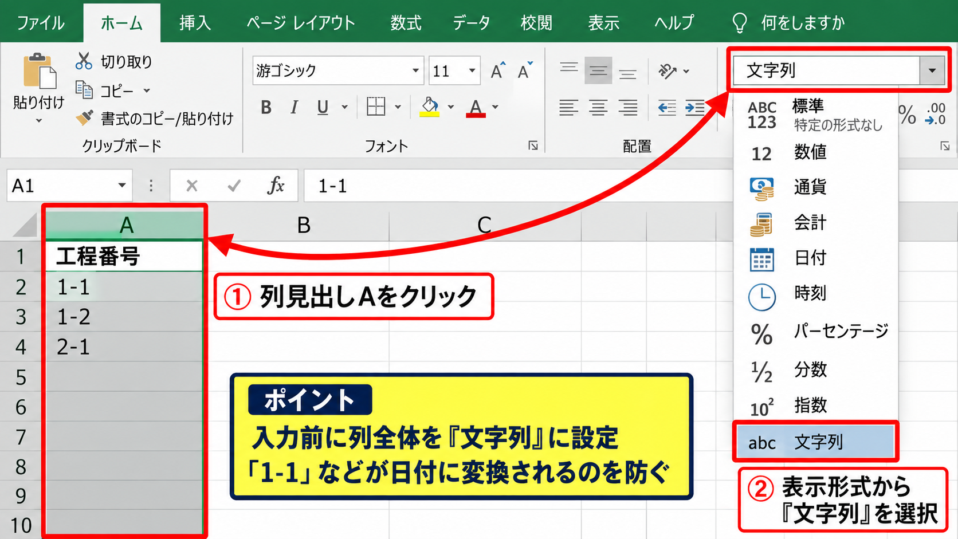Select 通貨 currency format
Image resolution: width=958 pixels, height=539 pixels.
click(x=815, y=187)
